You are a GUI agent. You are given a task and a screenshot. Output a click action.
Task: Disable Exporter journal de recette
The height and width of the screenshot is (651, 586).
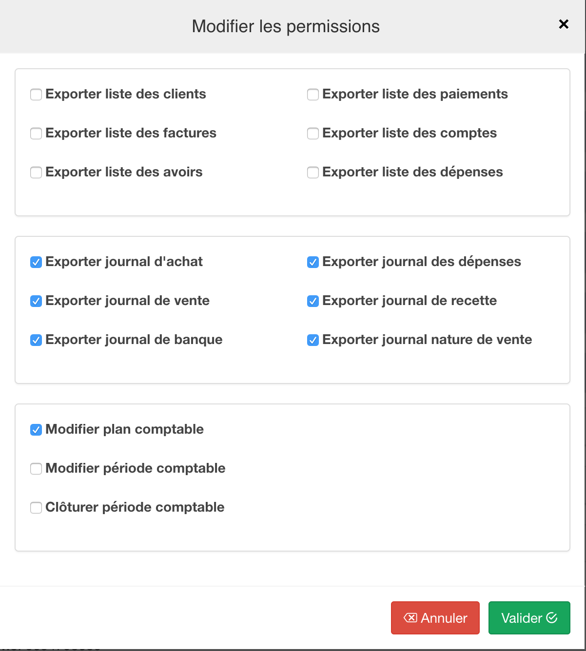(313, 301)
